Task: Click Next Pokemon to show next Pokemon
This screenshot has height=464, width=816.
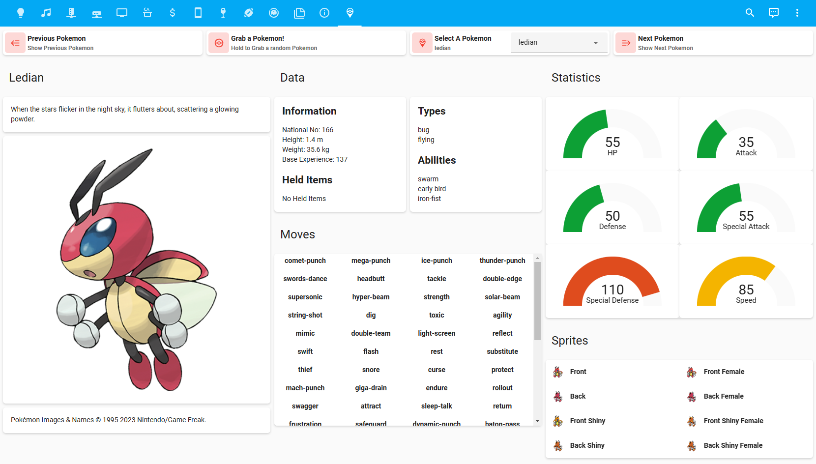Action: coord(712,42)
